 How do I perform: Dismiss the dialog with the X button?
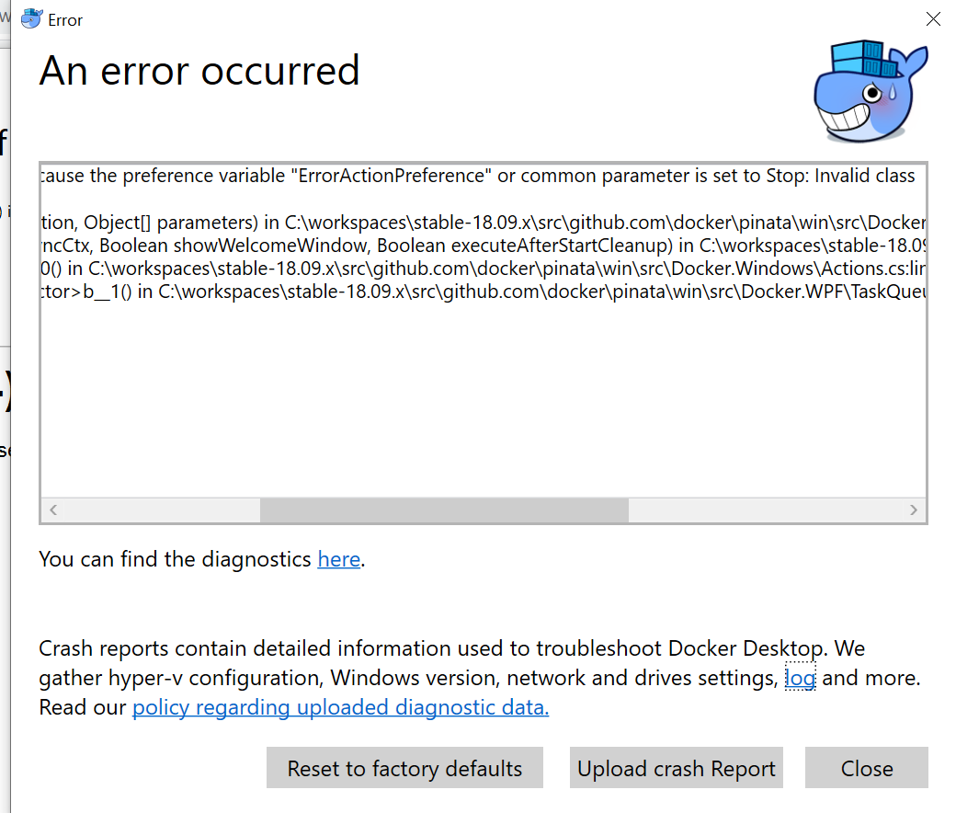(933, 17)
